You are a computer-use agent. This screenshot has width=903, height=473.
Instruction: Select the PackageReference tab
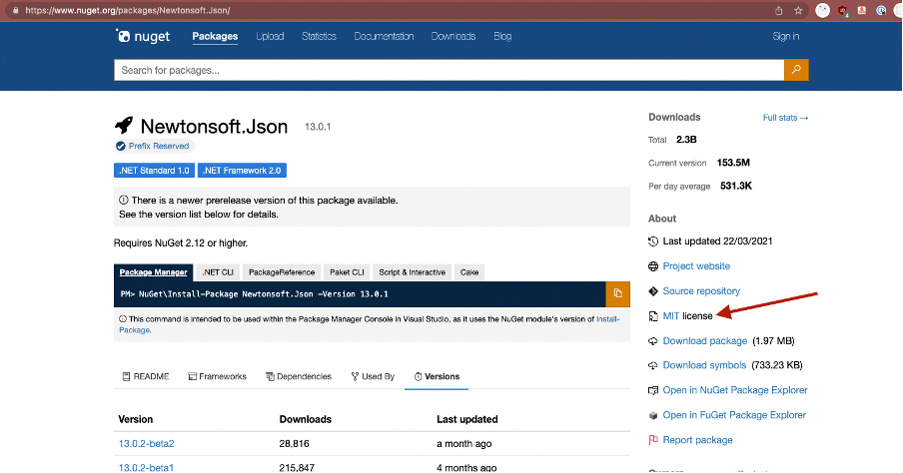pos(282,271)
